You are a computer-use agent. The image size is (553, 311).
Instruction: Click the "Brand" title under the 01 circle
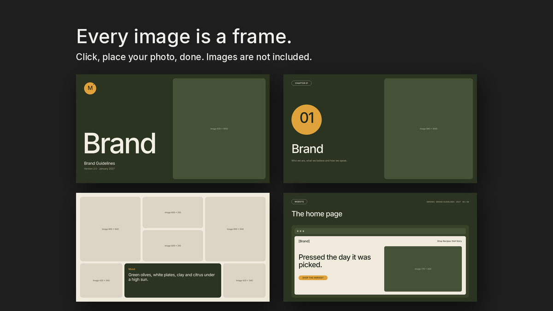307,149
